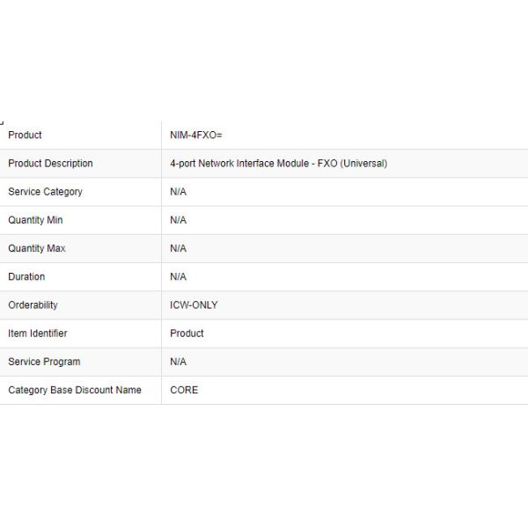Select the N/A value for Quantity Max
The width and height of the screenshot is (528, 528).
pyautogui.click(x=178, y=248)
